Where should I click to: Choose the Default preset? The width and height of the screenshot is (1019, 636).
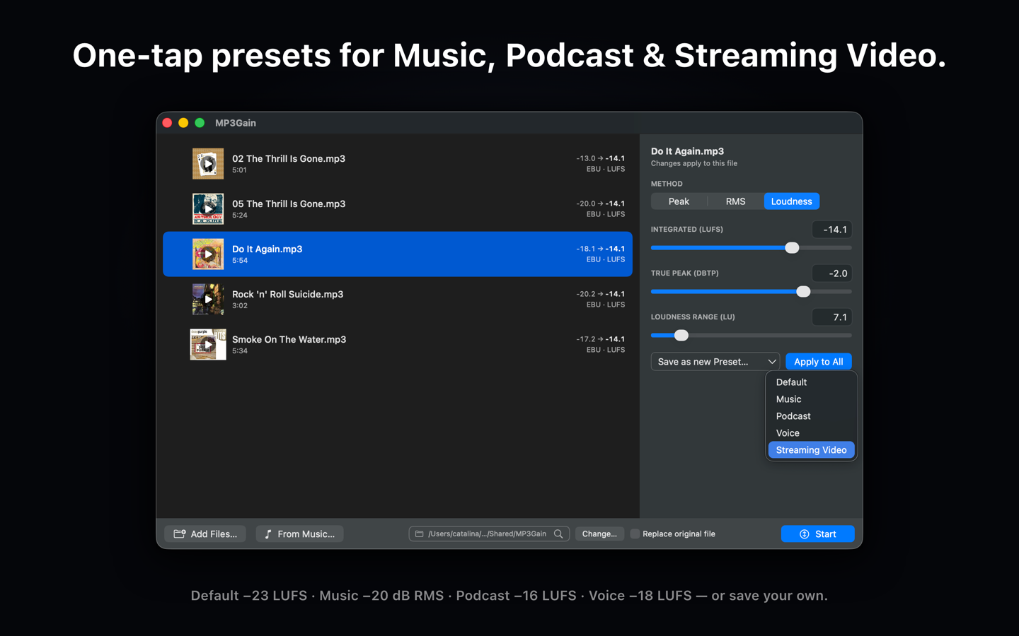[x=811, y=382]
